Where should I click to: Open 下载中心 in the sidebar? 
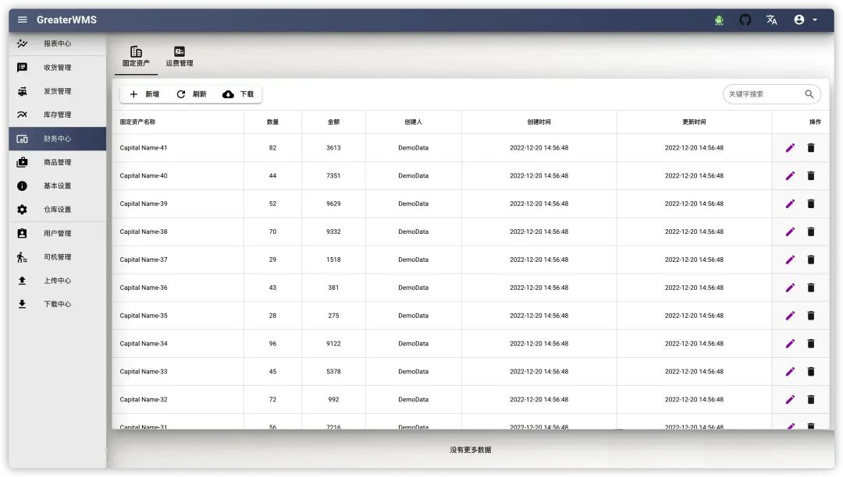tap(58, 304)
